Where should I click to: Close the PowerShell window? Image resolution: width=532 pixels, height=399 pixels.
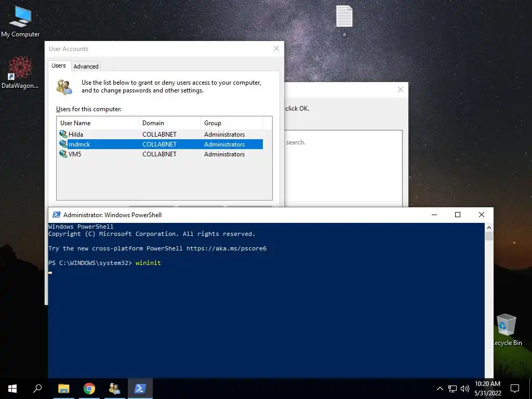pyautogui.click(x=482, y=215)
